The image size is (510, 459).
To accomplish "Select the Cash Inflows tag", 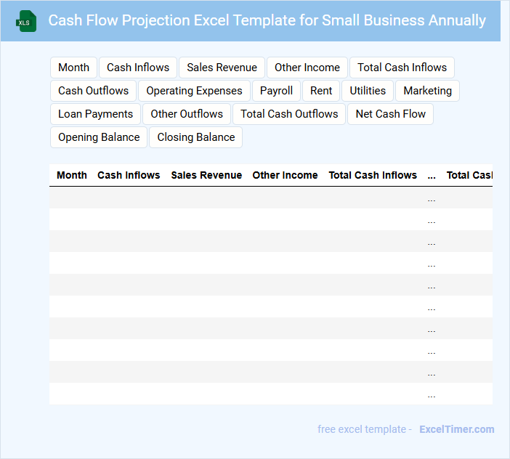I will [138, 68].
